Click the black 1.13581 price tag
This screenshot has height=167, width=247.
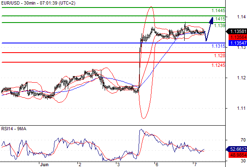coord(237,31)
